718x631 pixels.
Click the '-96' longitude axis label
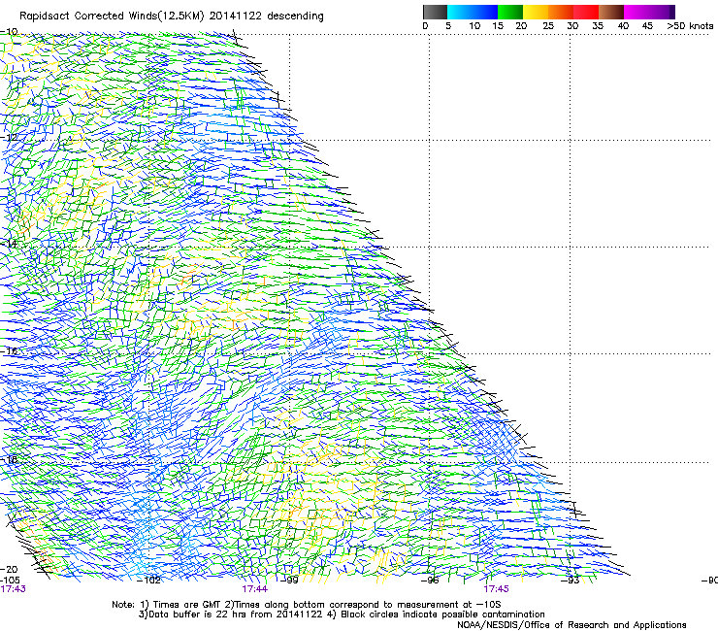431,580
